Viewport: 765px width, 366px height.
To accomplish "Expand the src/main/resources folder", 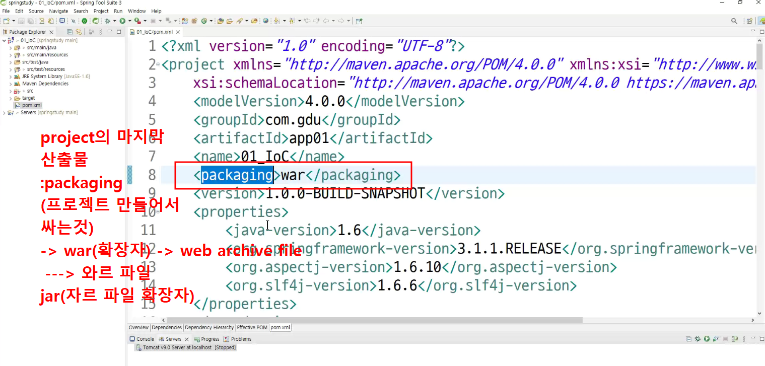I will [11, 55].
